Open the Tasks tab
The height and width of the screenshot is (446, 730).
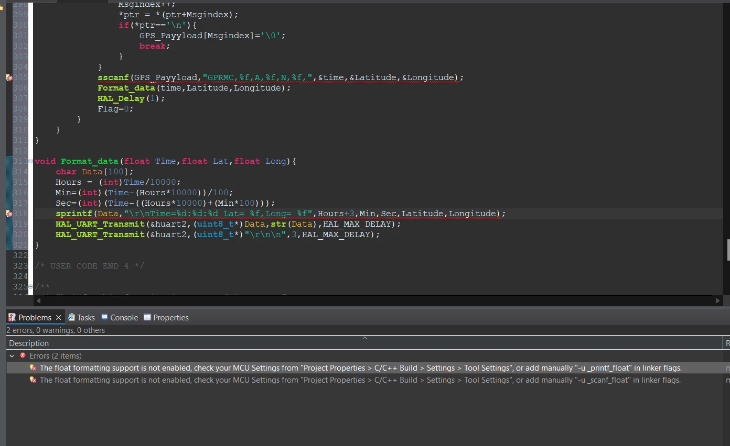pos(81,317)
